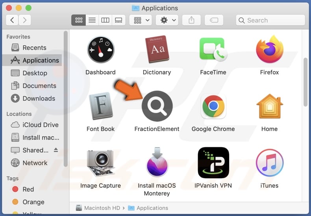Open Applications in the sidebar
The image size is (311, 216).
click(x=33, y=60)
